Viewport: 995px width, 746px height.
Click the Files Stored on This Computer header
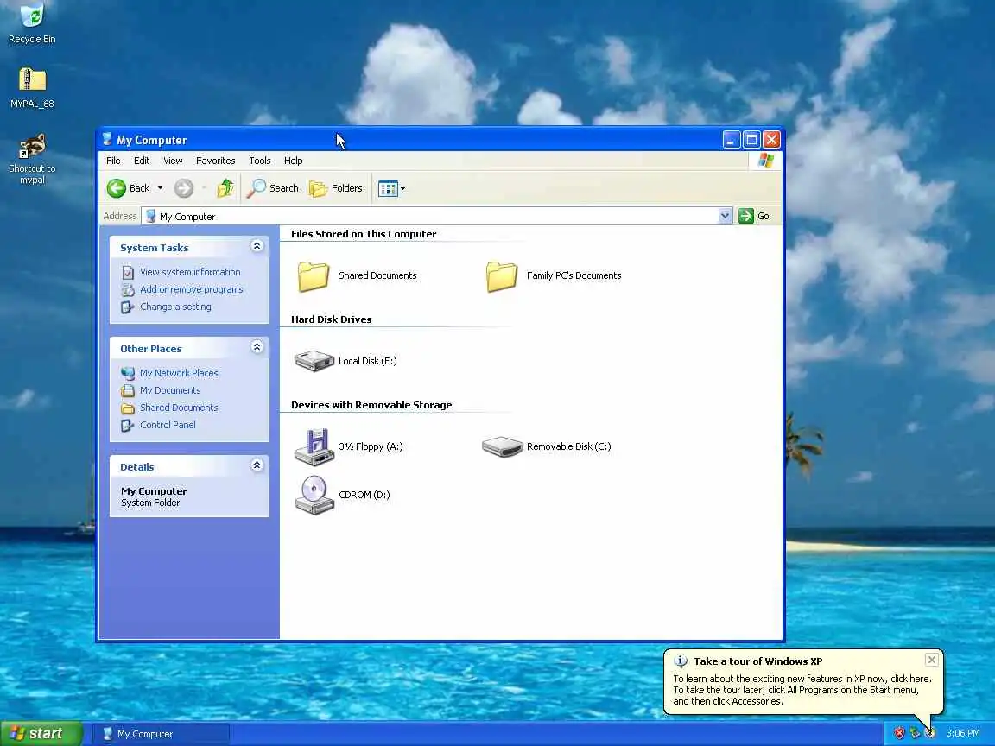(x=364, y=234)
